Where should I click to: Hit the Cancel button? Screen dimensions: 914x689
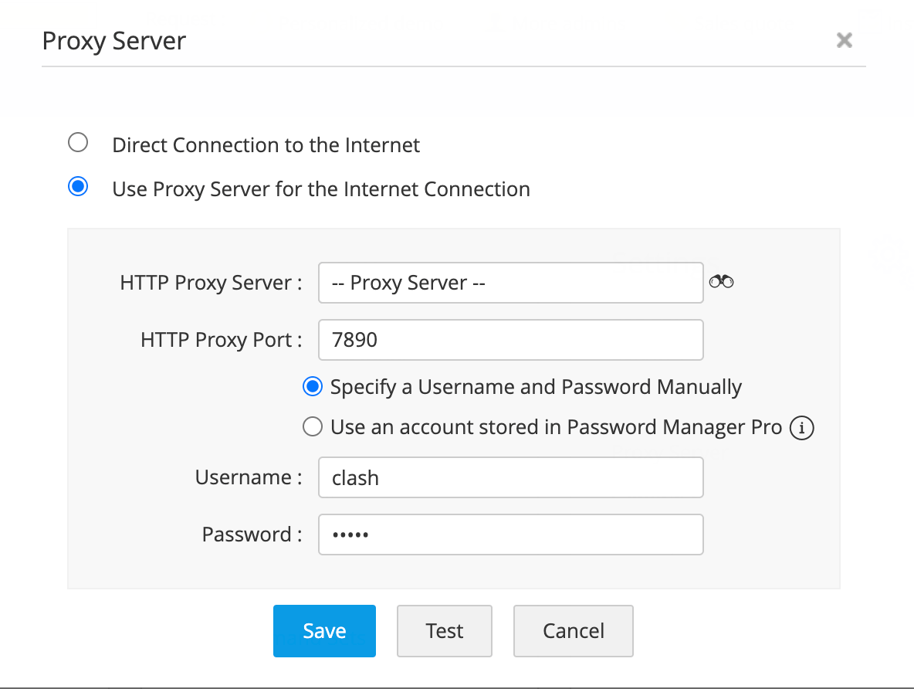coord(574,631)
